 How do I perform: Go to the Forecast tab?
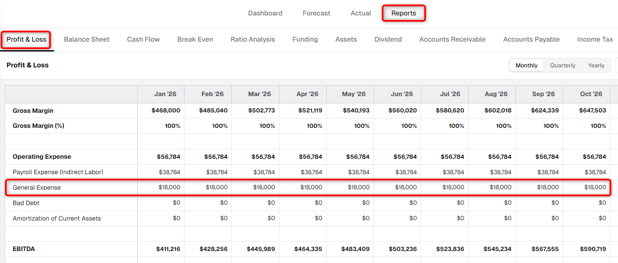[316, 13]
